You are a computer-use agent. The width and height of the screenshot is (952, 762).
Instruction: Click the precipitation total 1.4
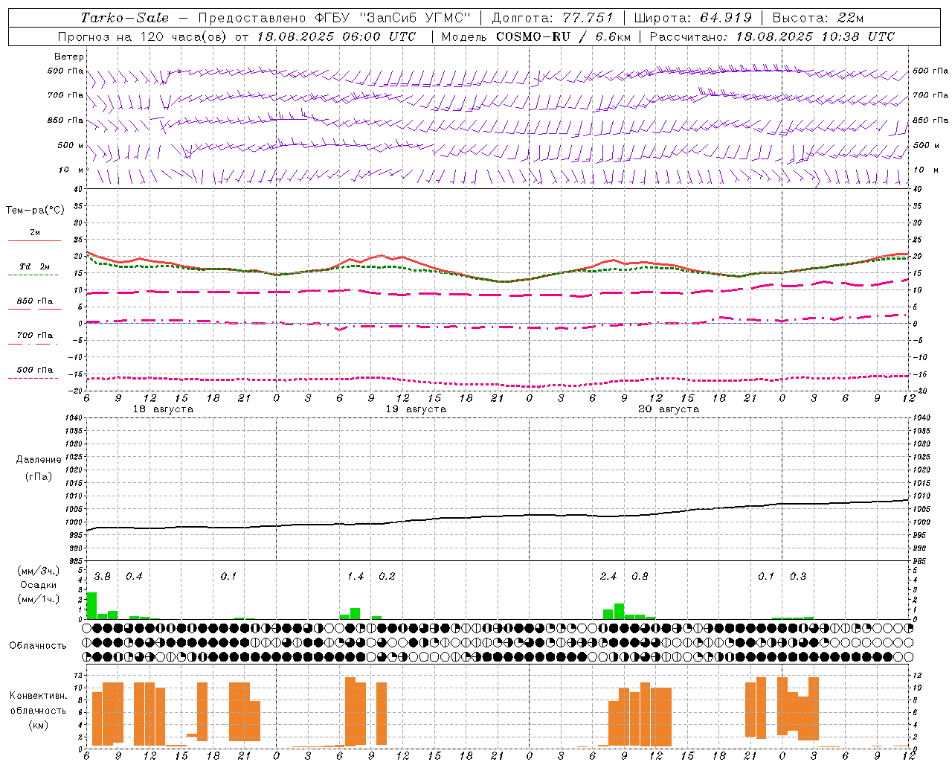[x=356, y=577]
